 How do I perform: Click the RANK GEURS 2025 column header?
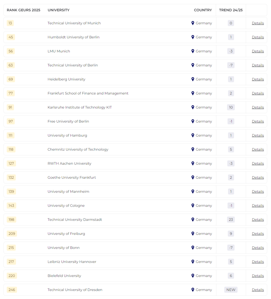23,10
